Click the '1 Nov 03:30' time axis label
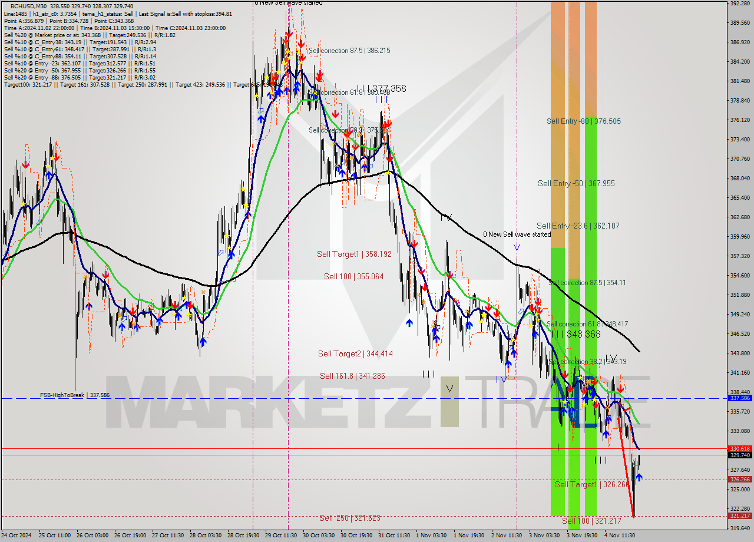The image size is (754, 542). point(431,536)
